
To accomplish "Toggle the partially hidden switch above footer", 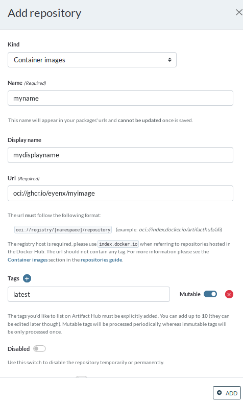I will point(82,377).
